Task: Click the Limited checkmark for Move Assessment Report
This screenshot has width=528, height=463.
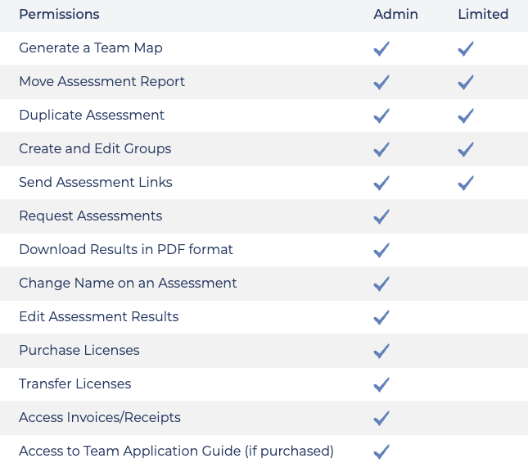Action: click(466, 82)
